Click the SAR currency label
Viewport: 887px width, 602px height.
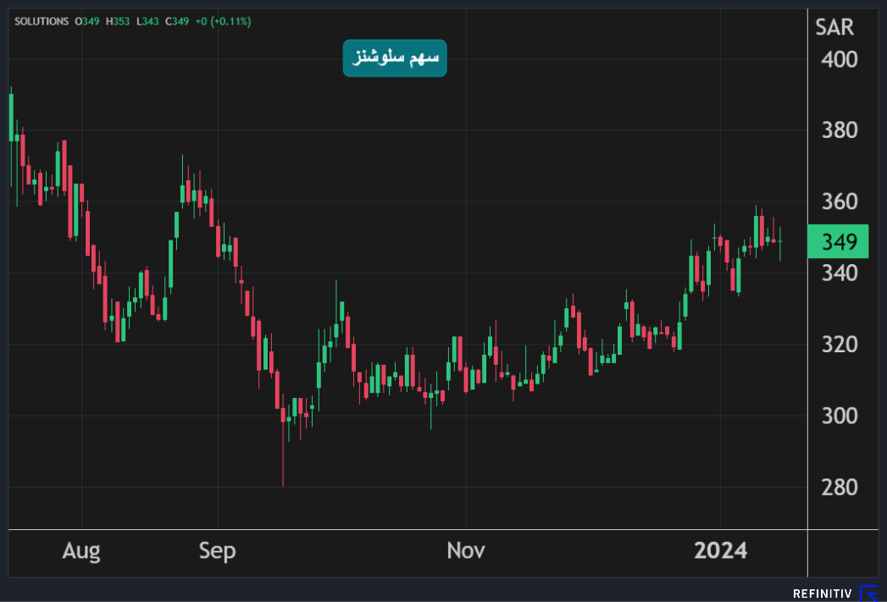click(834, 27)
